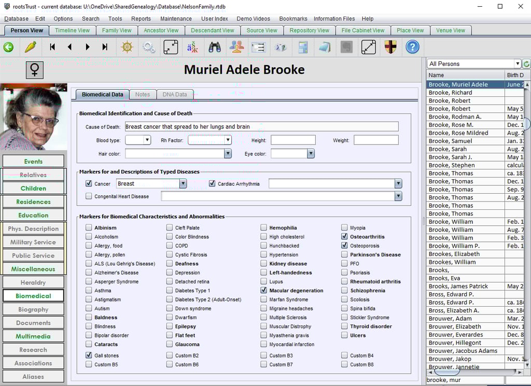This screenshot has height=386, width=531.
Task: Click the green back arrow icon
Action: (8, 47)
